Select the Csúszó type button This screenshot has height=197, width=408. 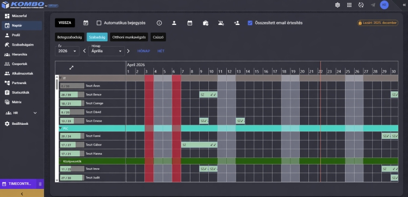tap(158, 37)
